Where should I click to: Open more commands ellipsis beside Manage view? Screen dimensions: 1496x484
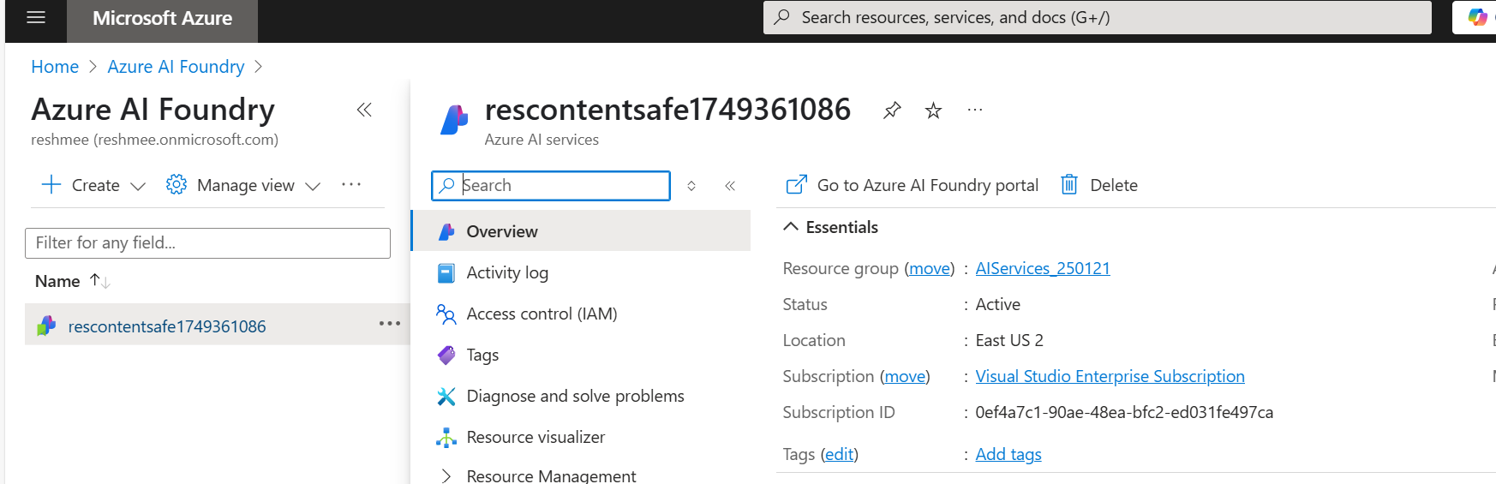click(351, 184)
